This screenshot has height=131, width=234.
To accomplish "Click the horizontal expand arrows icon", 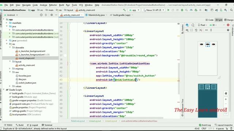I will (x=206, y=30).
